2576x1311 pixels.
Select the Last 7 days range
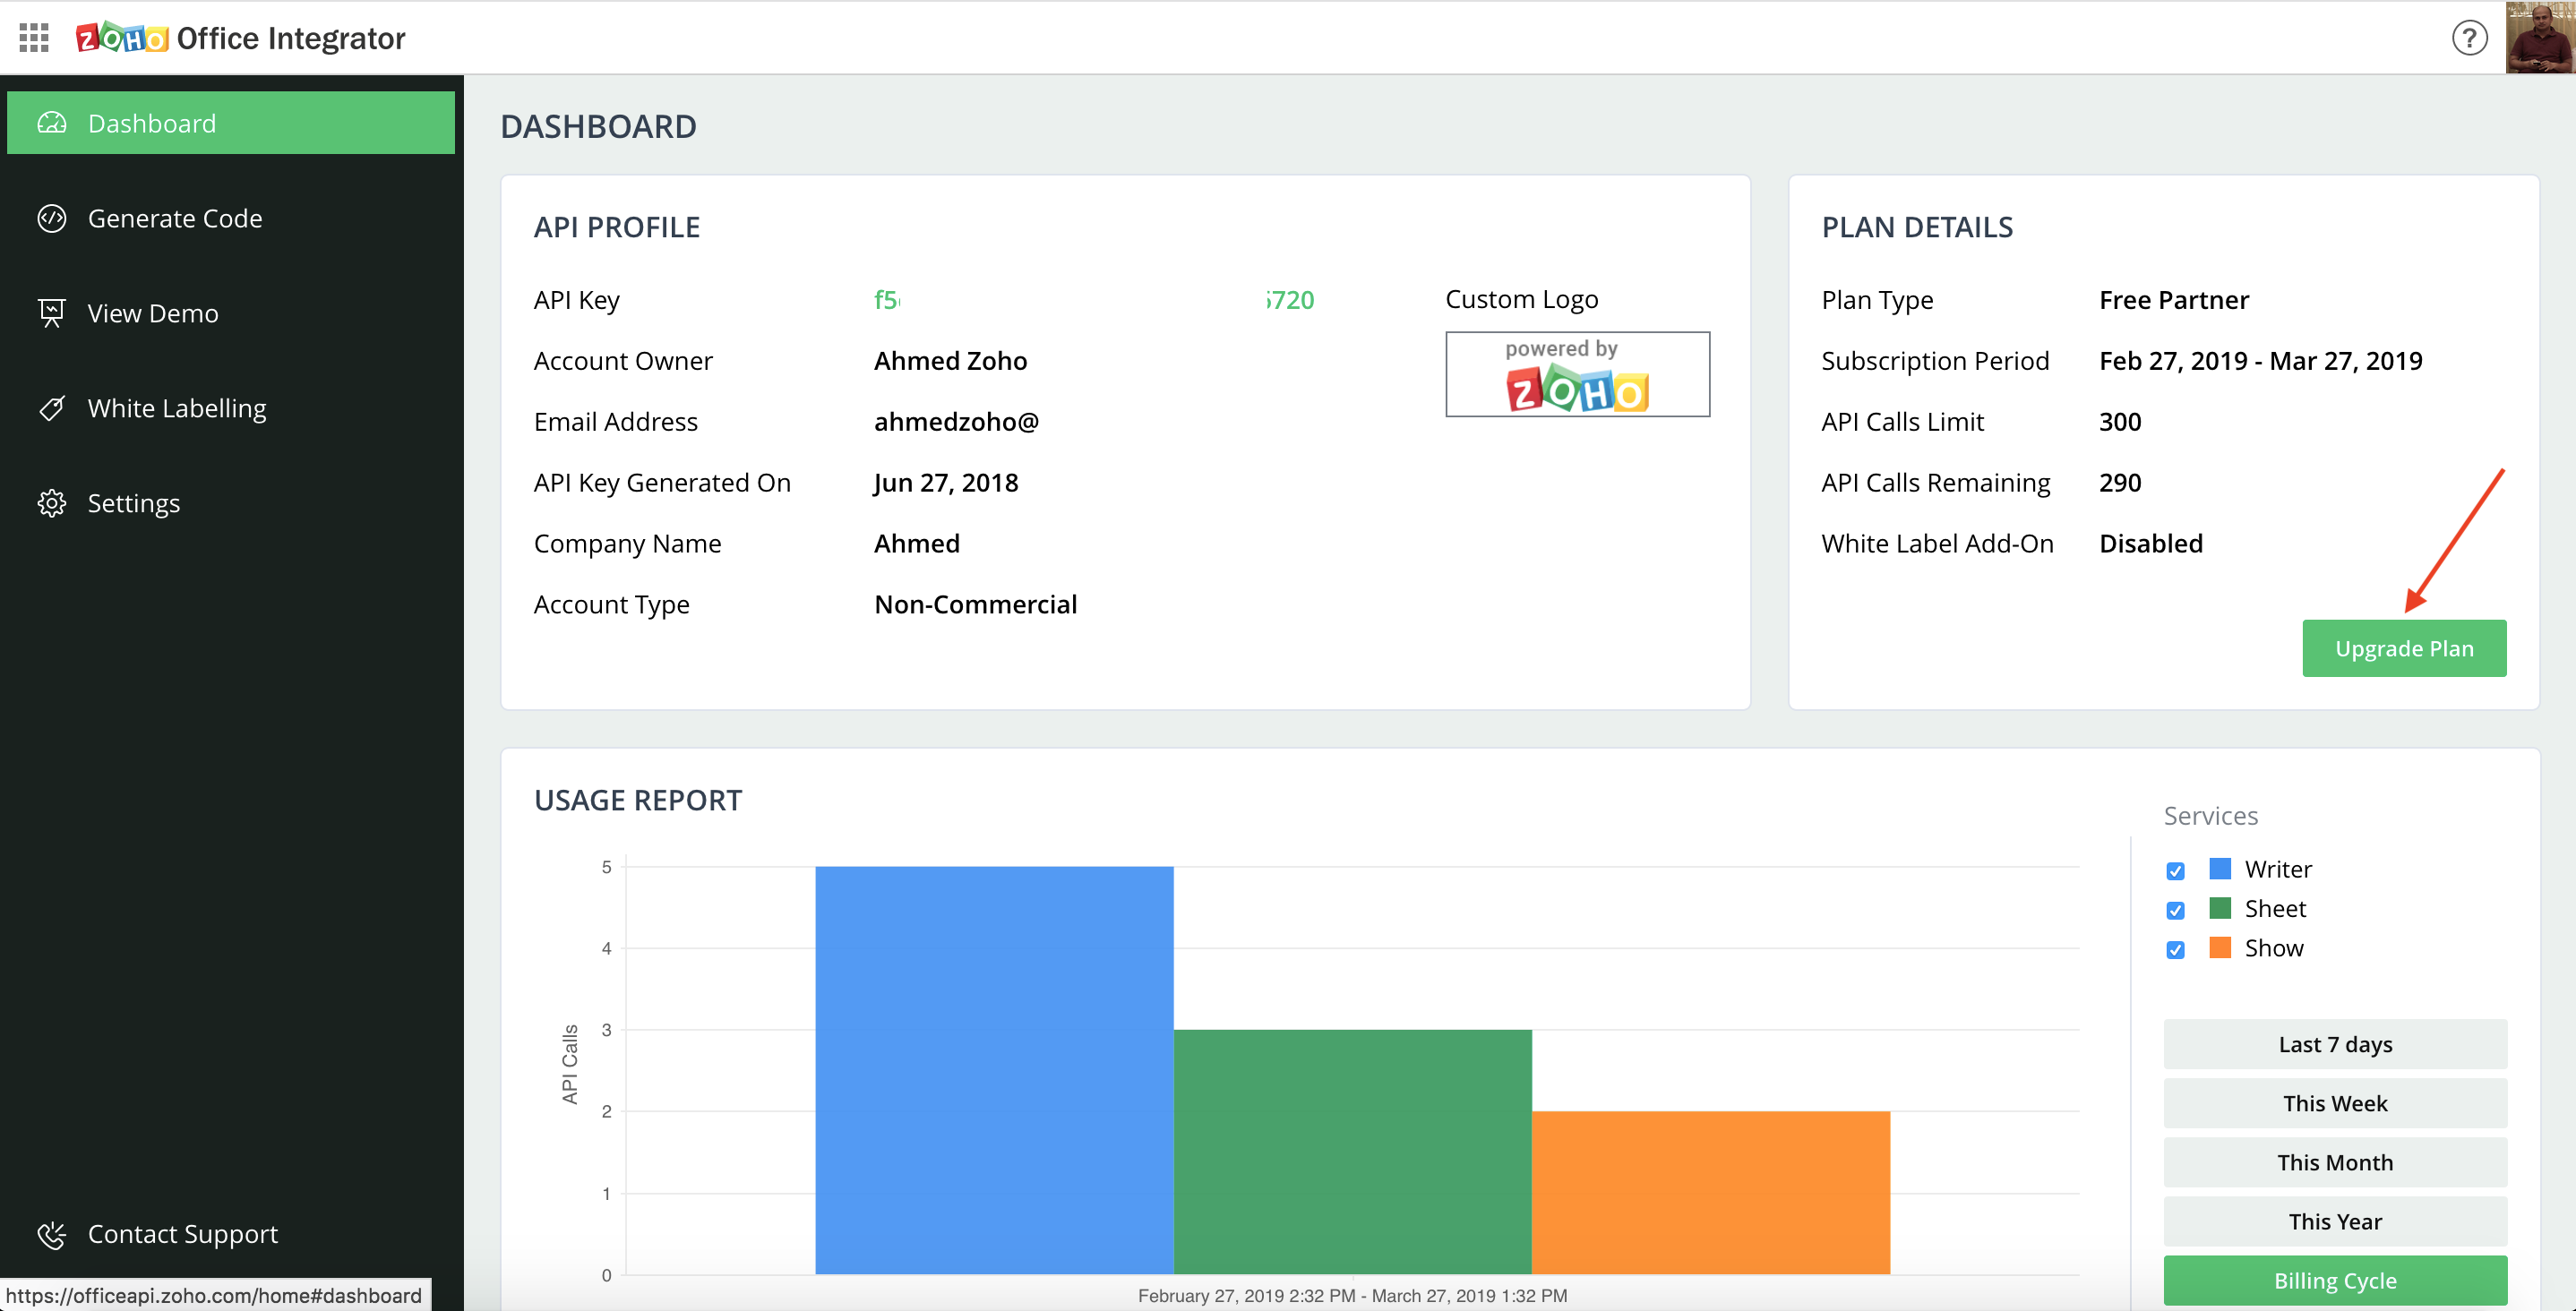click(x=2334, y=1044)
